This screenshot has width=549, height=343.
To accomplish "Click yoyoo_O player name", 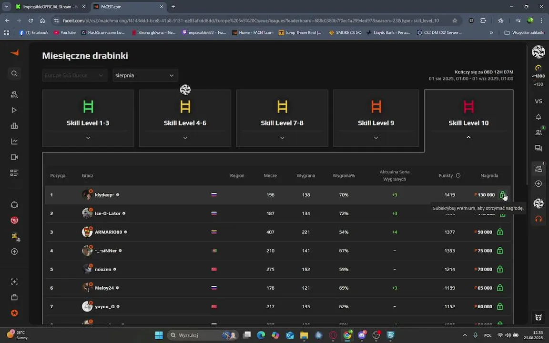I will click(105, 307).
